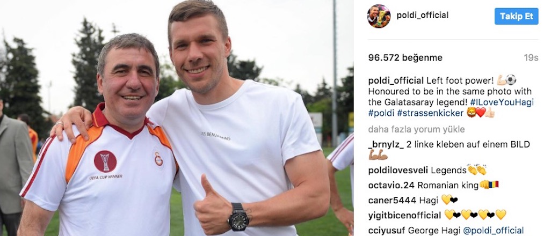
Task: Open commenter caner5444 profile
Action: tap(392, 200)
